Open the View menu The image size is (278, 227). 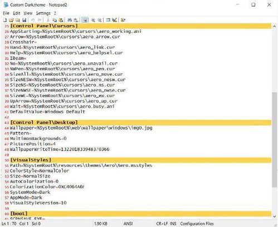pos(28,13)
